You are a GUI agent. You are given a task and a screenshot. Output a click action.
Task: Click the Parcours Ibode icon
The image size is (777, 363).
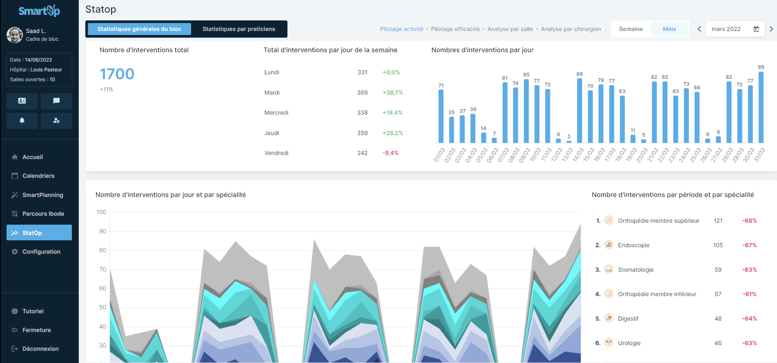(15, 214)
